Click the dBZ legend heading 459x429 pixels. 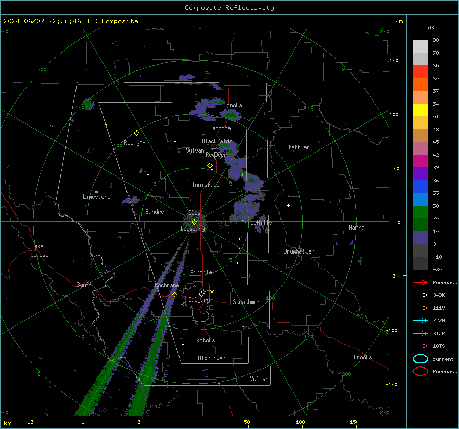coord(432,28)
